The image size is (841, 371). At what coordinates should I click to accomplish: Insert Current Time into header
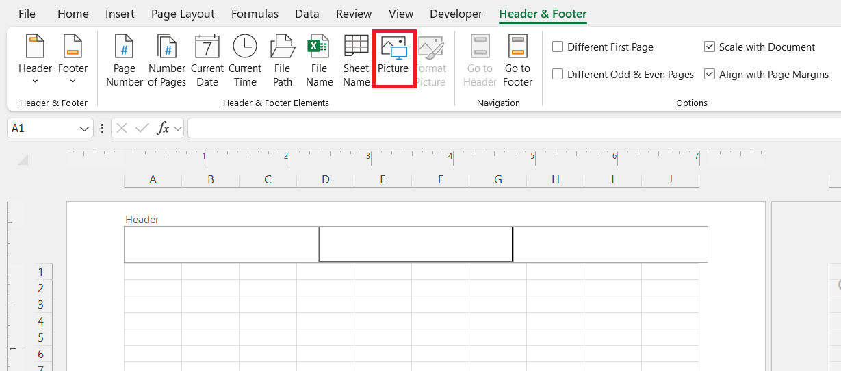pyautogui.click(x=245, y=61)
